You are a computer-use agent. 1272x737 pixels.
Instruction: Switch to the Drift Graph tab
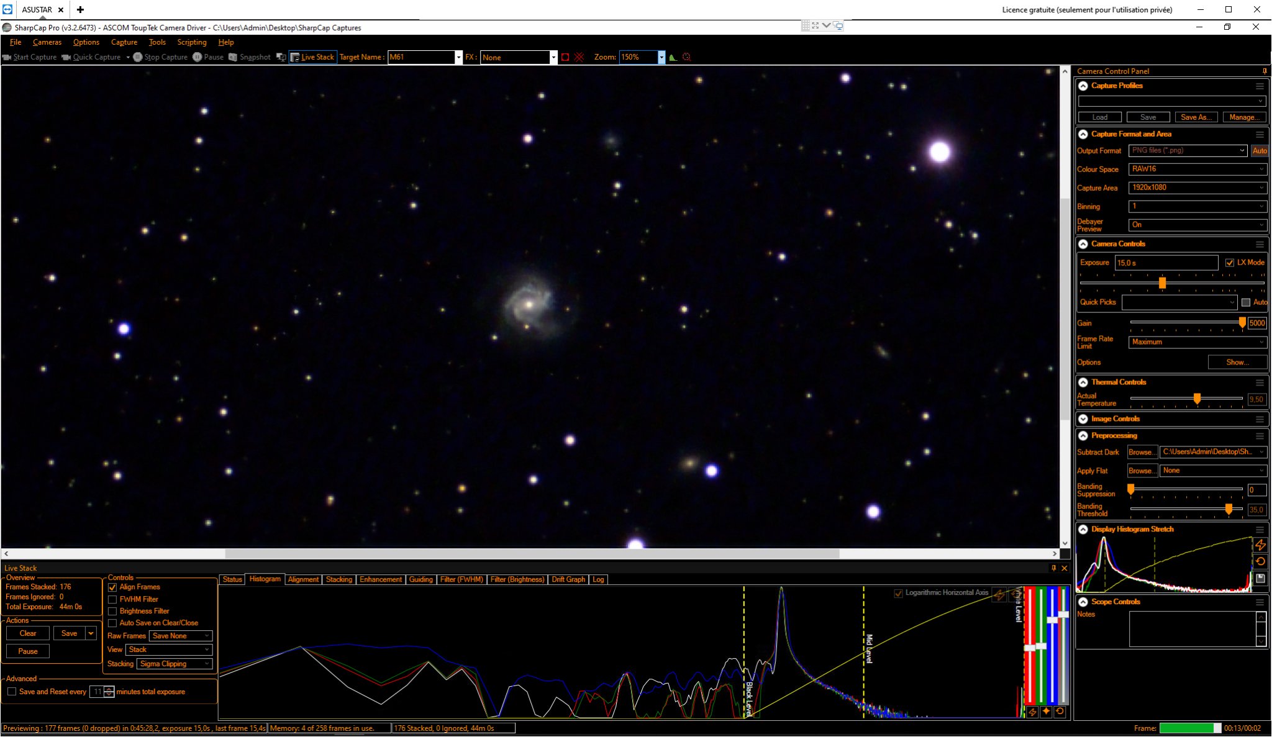tap(568, 579)
